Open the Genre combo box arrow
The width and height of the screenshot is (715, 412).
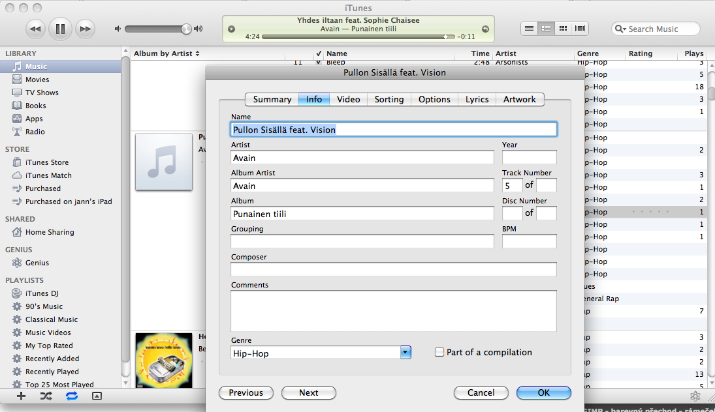point(405,353)
